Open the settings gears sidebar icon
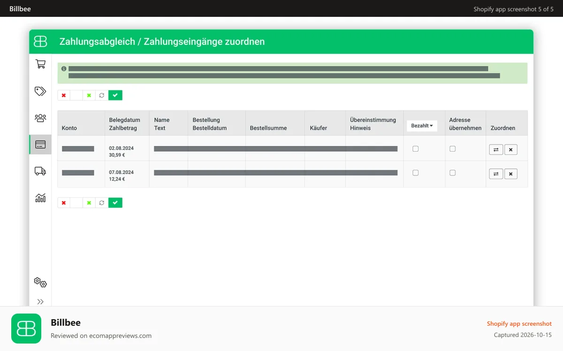This screenshot has width=563, height=351. [x=40, y=282]
